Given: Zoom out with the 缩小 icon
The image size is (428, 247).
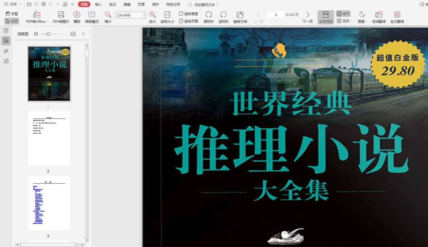Looking at the screenshot, I should point(108,15).
